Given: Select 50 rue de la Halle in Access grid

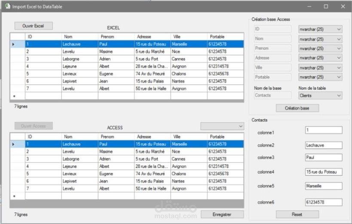Looking at the screenshot, I should click(x=153, y=189).
